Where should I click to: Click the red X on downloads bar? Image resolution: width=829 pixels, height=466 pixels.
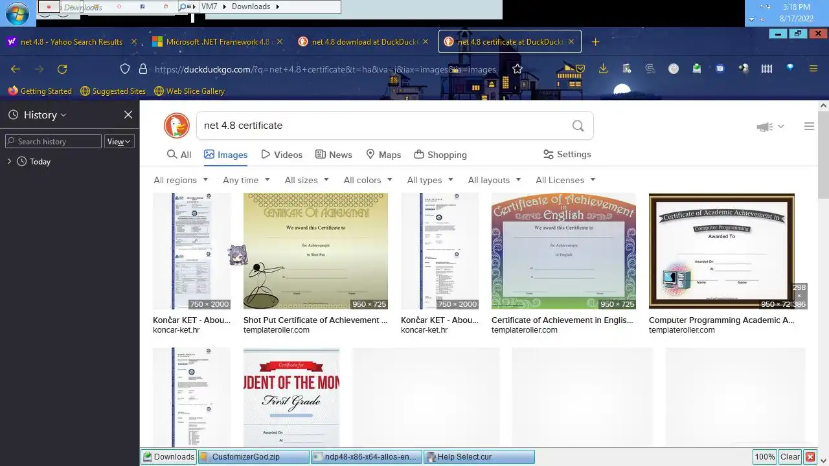810,457
